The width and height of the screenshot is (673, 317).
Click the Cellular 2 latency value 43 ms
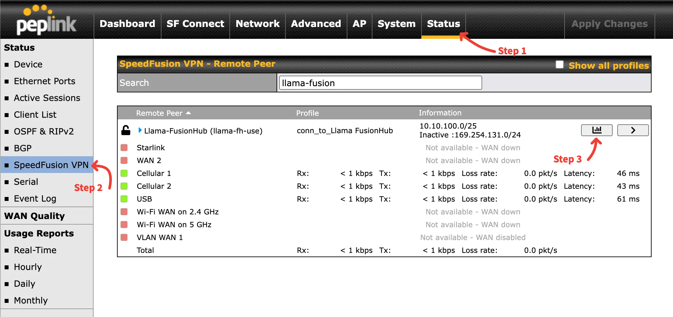pos(628,186)
